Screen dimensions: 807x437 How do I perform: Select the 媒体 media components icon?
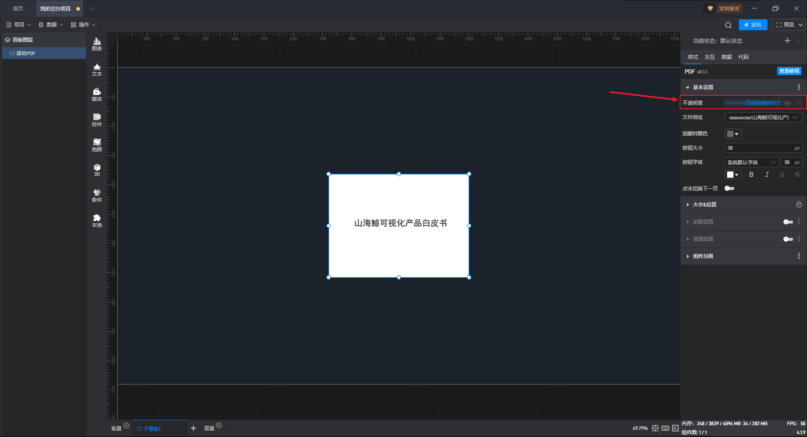coord(97,95)
